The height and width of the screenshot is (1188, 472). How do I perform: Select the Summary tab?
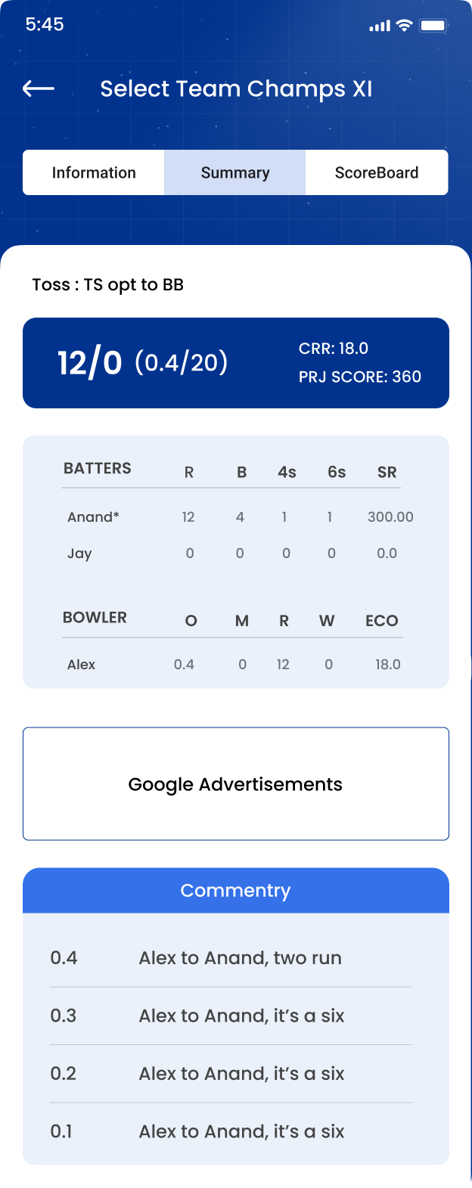(x=235, y=172)
